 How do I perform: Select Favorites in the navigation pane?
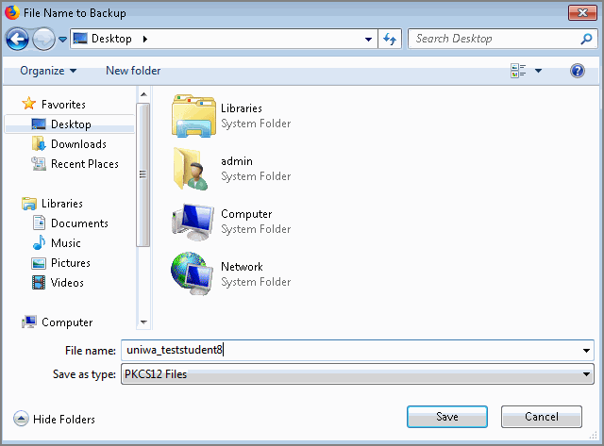[63, 105]
